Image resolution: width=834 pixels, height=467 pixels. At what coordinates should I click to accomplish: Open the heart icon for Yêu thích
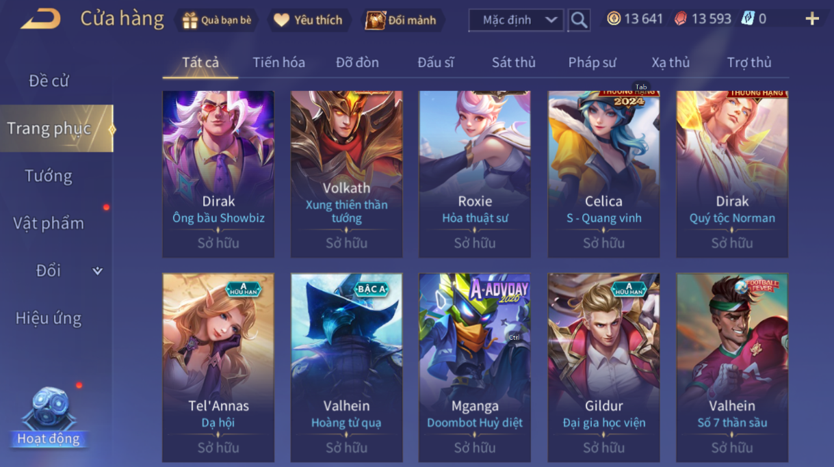(282, 21)
